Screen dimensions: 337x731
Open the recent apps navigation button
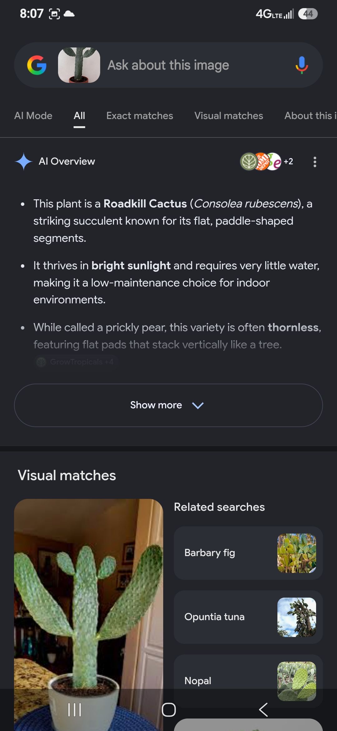74,710
